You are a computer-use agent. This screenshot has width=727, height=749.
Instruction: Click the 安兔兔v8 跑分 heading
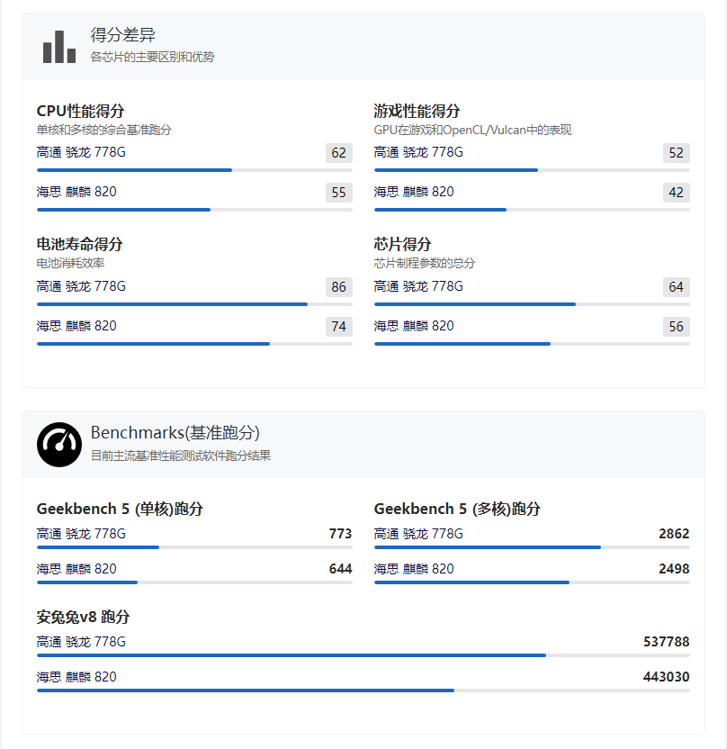tap(83, 618)
